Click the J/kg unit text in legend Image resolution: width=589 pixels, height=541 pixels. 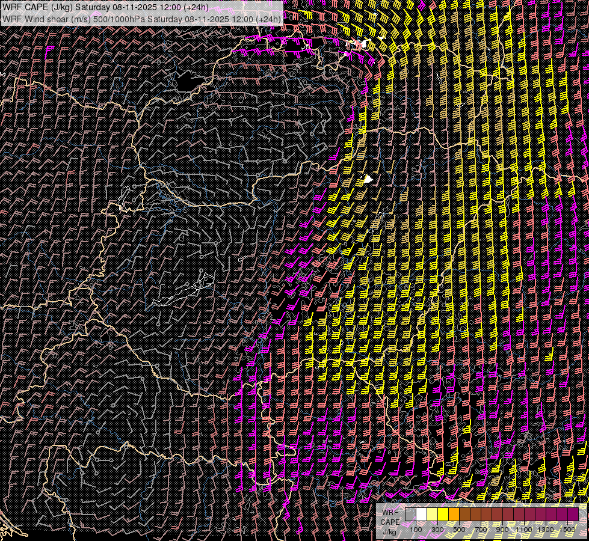pos(390,531)
